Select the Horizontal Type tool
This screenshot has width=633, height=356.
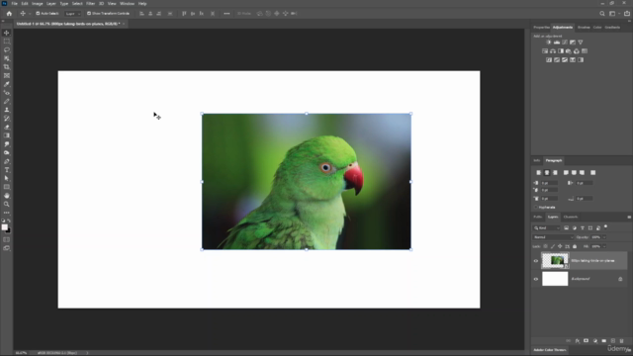7,170
